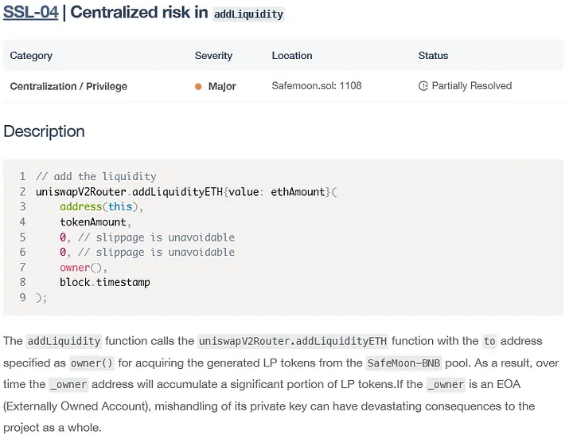Click the Centralization / Privilege category cell
The image size is (573, 447).
point(68,86)
